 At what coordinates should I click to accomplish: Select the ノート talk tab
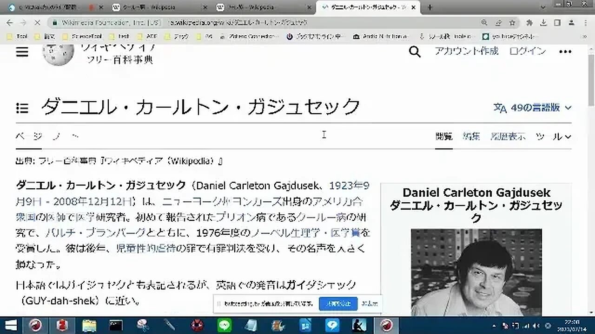click(65, 136)
